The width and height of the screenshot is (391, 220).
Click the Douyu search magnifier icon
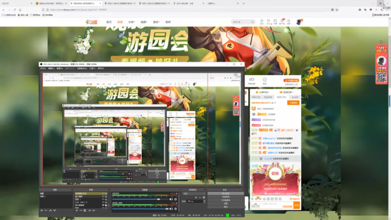tap(252, 22)
